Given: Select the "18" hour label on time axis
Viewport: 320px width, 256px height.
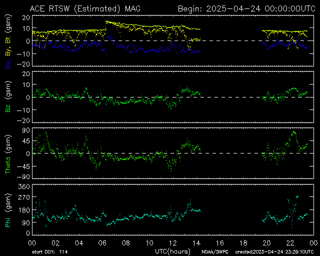Looking at the screenshot, I should 243,243.
